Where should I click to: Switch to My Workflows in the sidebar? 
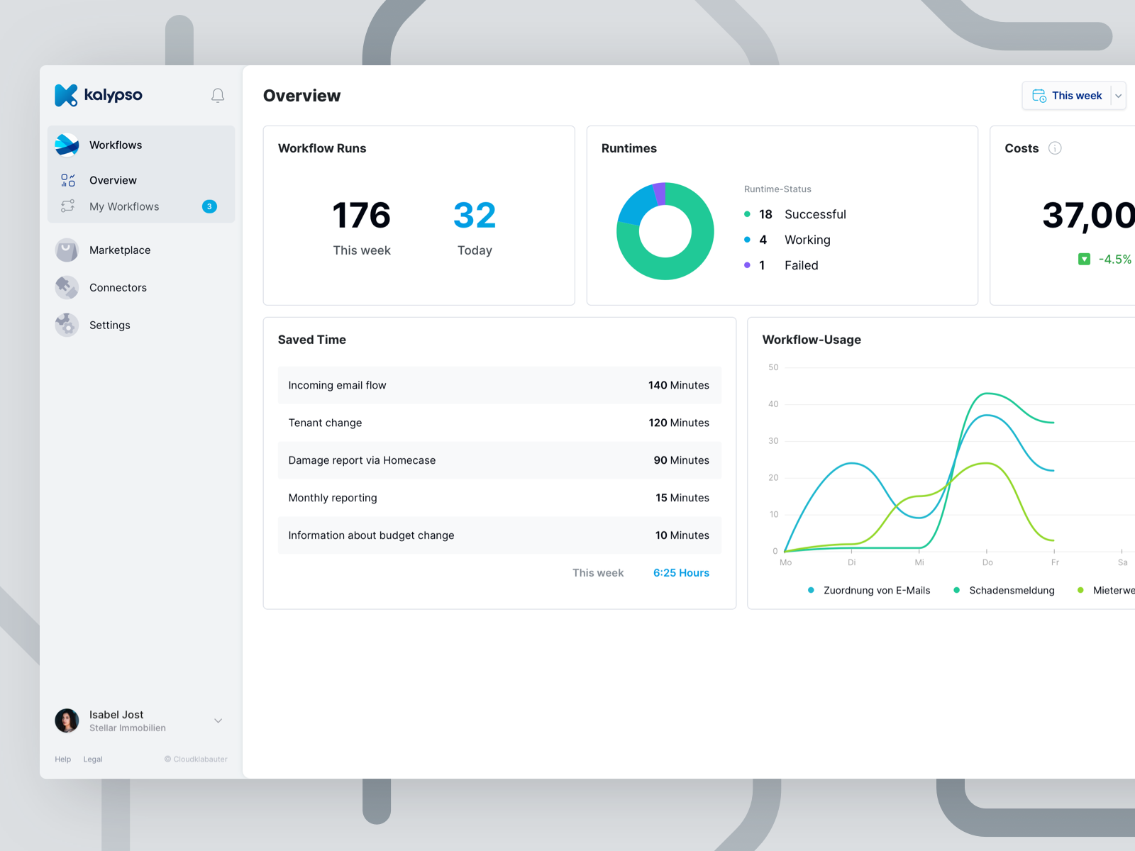click(124, 206)
